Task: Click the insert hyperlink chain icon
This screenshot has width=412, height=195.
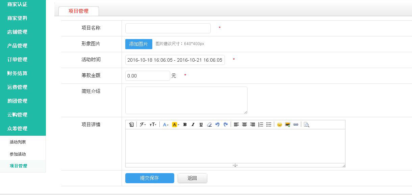Action: [296, 125]
